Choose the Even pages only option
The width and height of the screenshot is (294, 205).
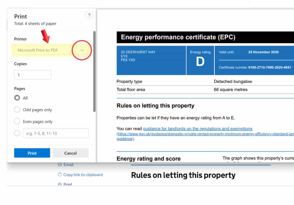pyautogui.click(x=17, y=121)
